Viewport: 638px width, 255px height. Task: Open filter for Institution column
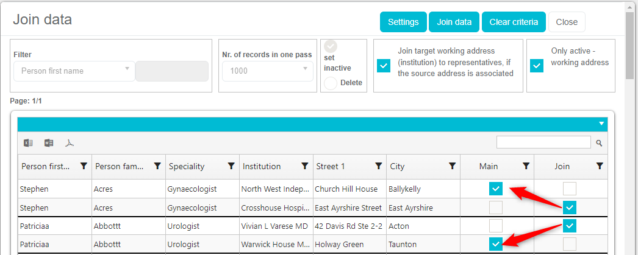coord(305,166)
